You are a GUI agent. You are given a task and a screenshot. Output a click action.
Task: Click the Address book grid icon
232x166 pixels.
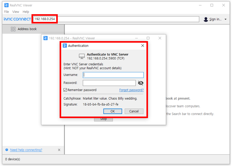click(13, 29)
